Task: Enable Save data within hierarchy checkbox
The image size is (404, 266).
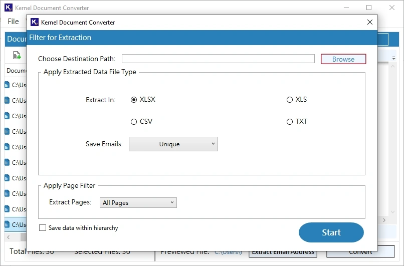Action: click(x=43, y=228)
